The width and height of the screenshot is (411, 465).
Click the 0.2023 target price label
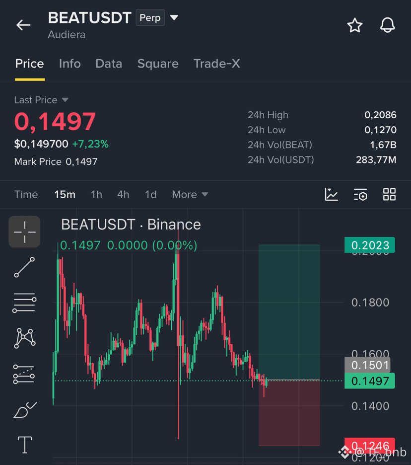369,245
